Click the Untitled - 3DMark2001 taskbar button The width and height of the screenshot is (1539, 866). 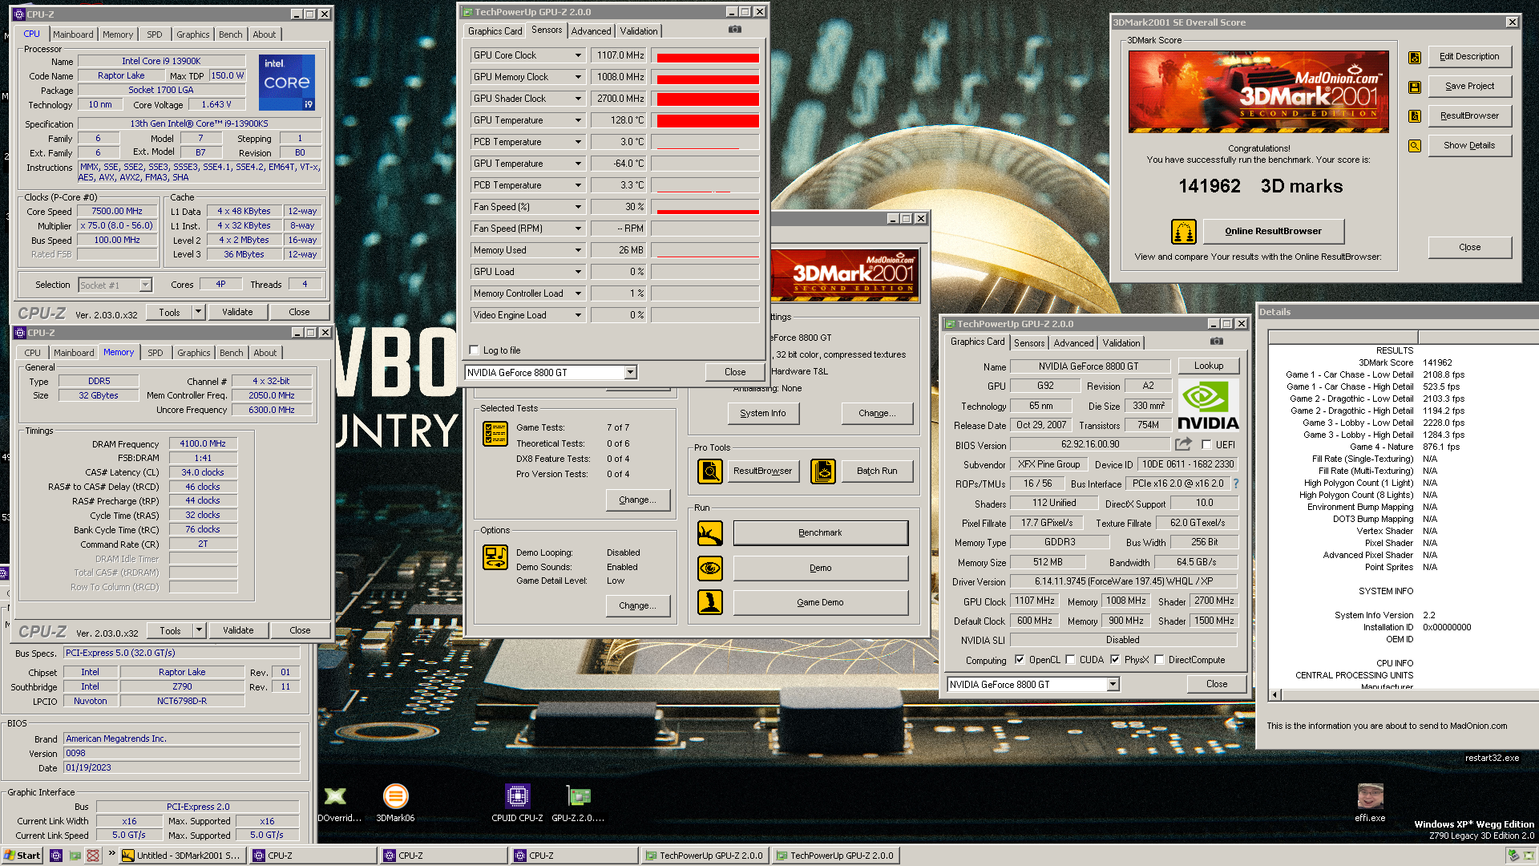pyautogui.click(x=182, y=856)
